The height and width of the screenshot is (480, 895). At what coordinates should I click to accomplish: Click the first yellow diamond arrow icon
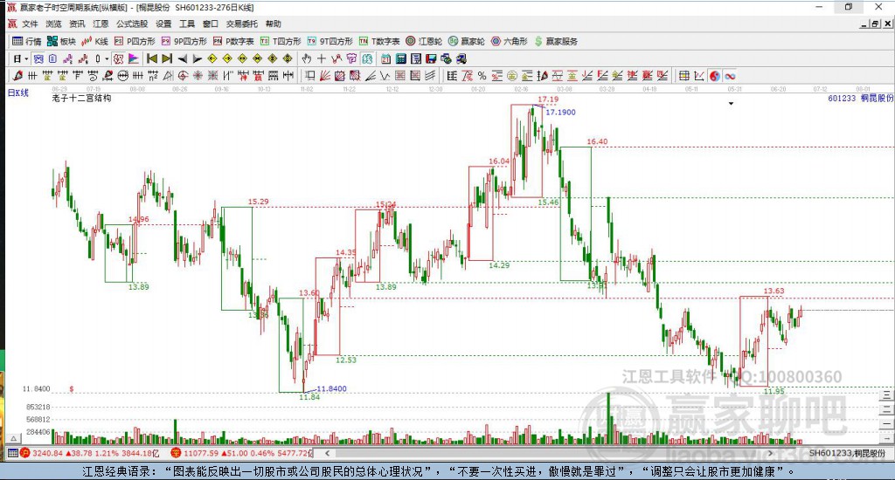[212, 58]
